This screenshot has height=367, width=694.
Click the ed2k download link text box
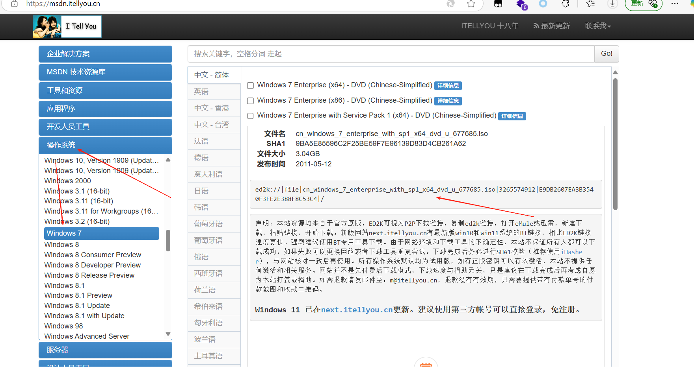tap(426, 194)
